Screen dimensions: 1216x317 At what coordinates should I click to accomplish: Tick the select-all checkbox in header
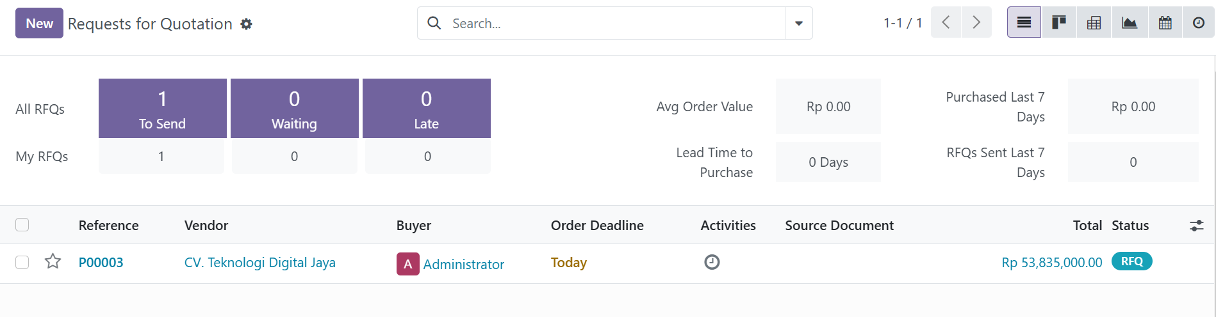[x=22, y=225]
